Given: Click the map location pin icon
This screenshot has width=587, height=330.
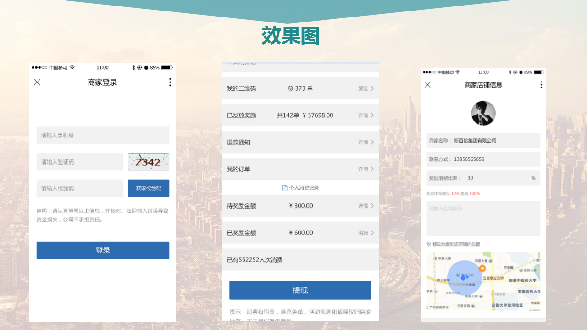Looking at the screenshot, I should 429,244.
